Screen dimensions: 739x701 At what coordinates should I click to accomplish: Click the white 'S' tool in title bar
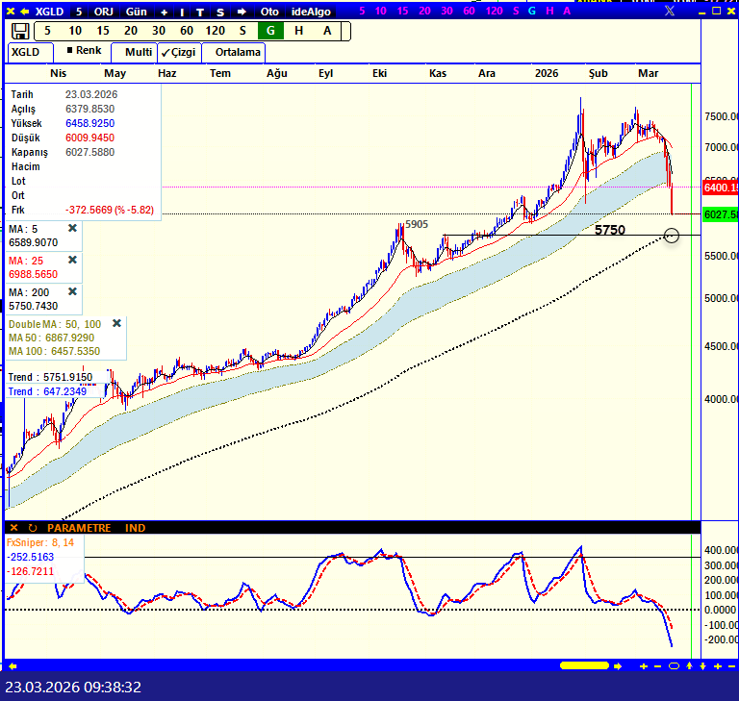coord(220,12)
